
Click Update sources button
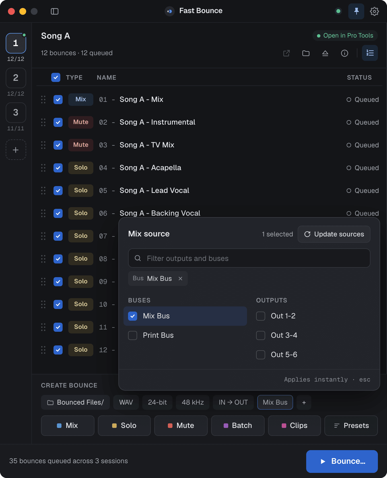(334, 234)
